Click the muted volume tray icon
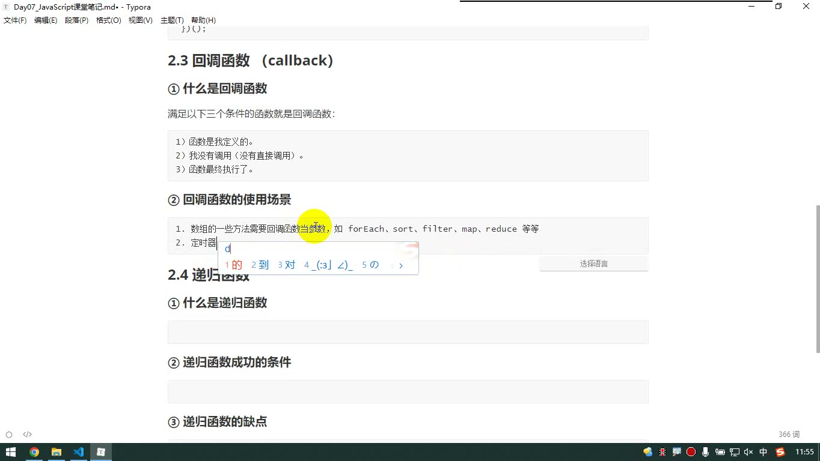Image resolution: width=820 pixels, height=461 pixels. pyautogui.click(x=748, y=452)
